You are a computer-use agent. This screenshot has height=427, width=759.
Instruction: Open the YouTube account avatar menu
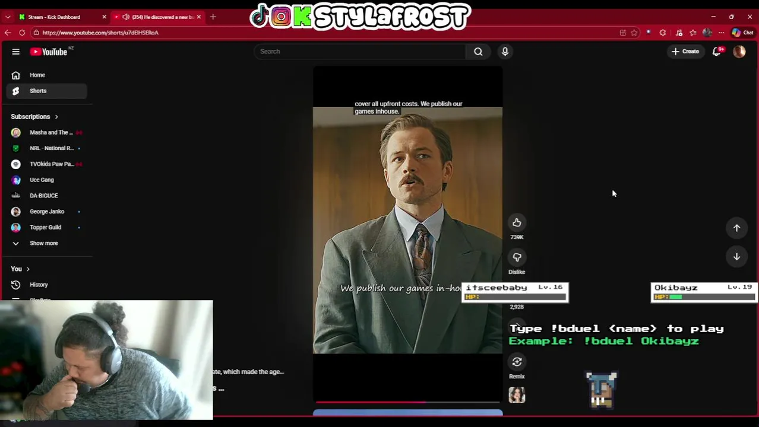coord(739,52)
